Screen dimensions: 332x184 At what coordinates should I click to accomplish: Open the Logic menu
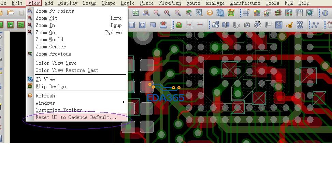tap(128, 3)
